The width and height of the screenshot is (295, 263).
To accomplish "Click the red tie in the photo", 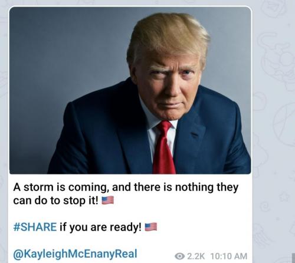I will coord(164,148).
